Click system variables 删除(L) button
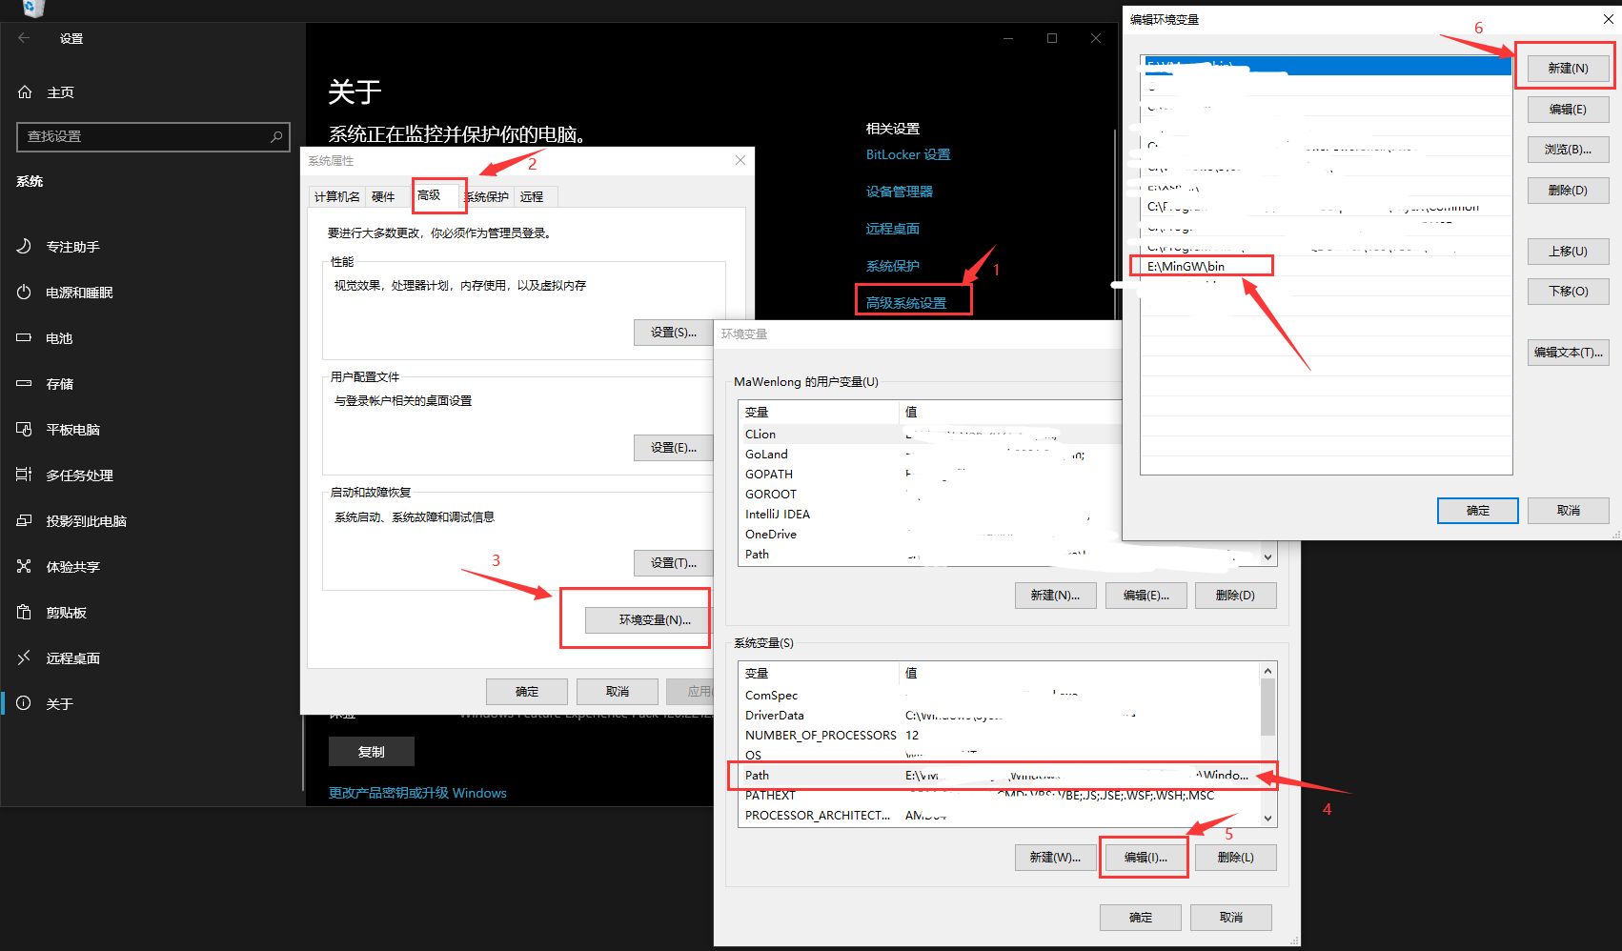Screen dimensions: 1622x951 click(1235, 858)
